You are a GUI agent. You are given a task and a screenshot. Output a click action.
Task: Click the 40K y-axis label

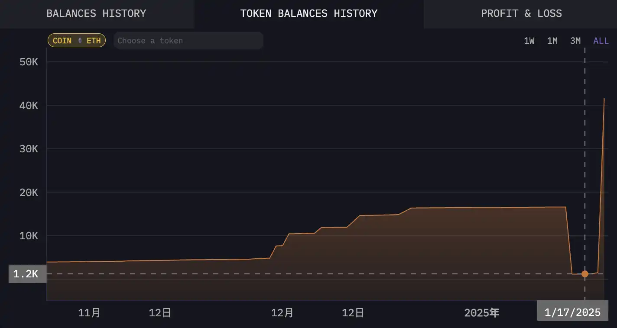(29, 105)
